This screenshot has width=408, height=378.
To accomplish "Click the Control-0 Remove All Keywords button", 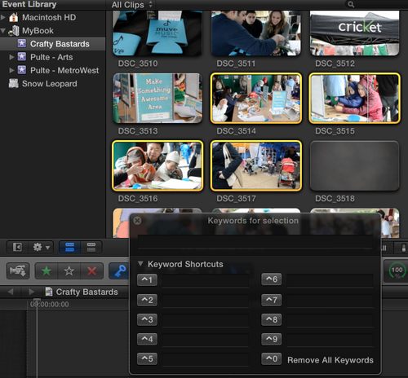I will [x=272, y=358].
